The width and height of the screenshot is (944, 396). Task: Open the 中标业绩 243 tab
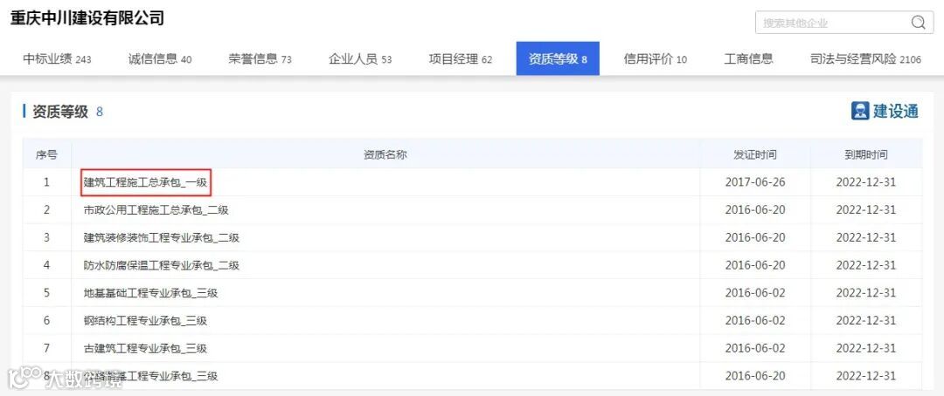57,59
